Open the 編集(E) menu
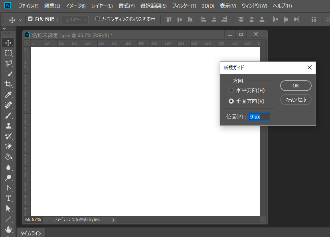This screenshot has width=330, height=237. pyautogui.click(x=52, y=6)
